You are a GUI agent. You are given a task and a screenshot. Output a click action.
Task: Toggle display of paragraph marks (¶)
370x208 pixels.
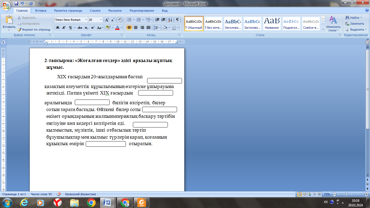pos(177,20)
